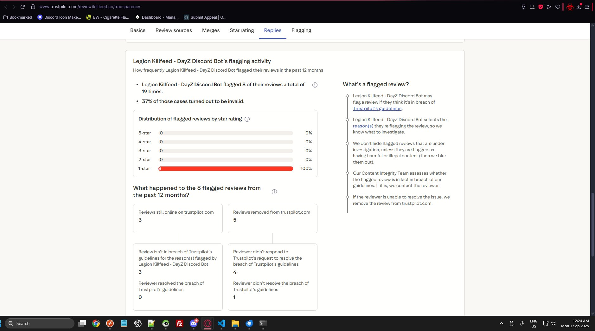The height and width of the screenshot is (331, 595).
Task: Open Dashboard - Mana... bookmark
Action: [157, 17]
